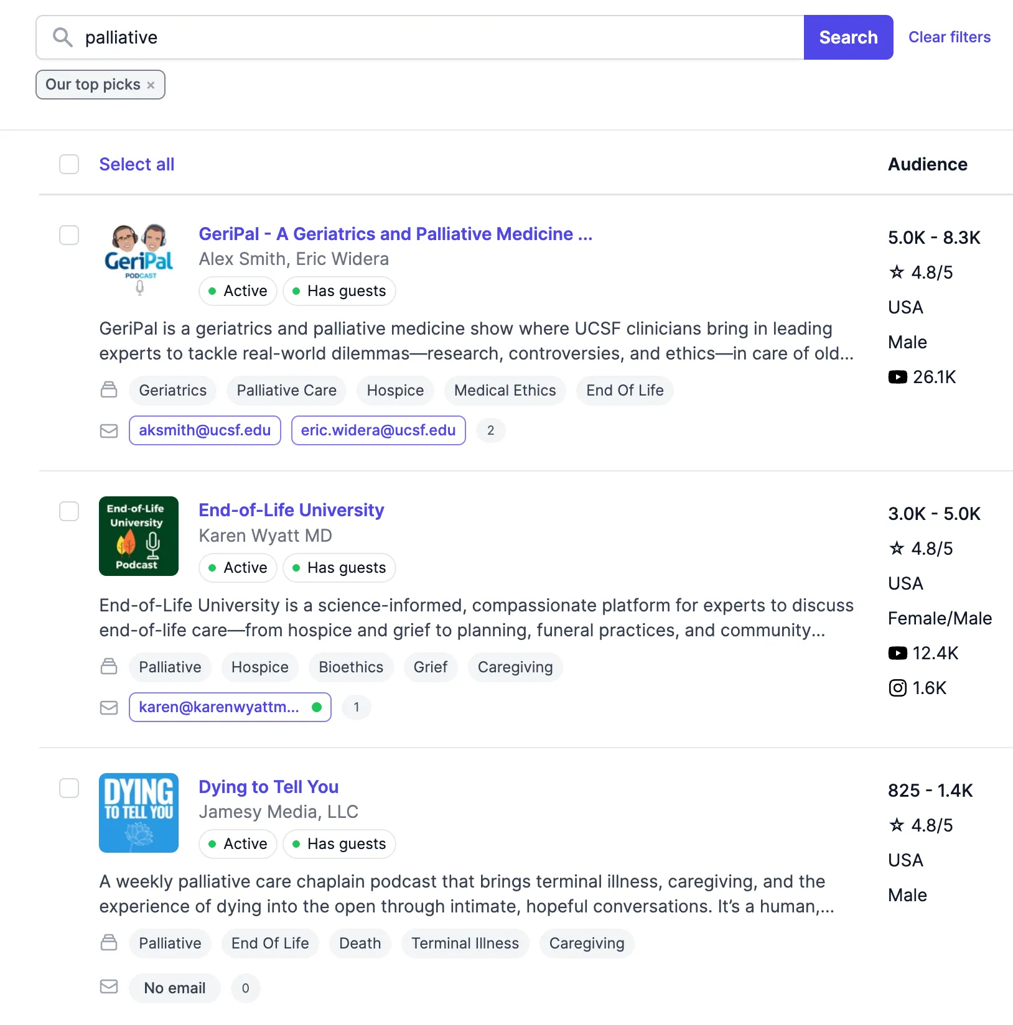Click the search magnifier icon

pos(62,37)
